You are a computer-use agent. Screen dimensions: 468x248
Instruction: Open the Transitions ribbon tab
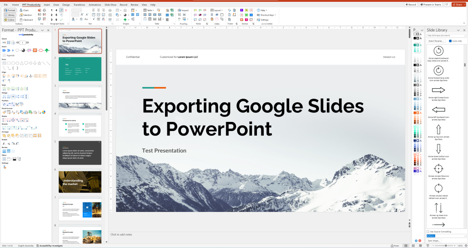coord(79,5)
